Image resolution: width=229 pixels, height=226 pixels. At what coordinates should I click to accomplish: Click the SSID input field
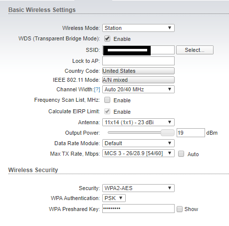138,50
